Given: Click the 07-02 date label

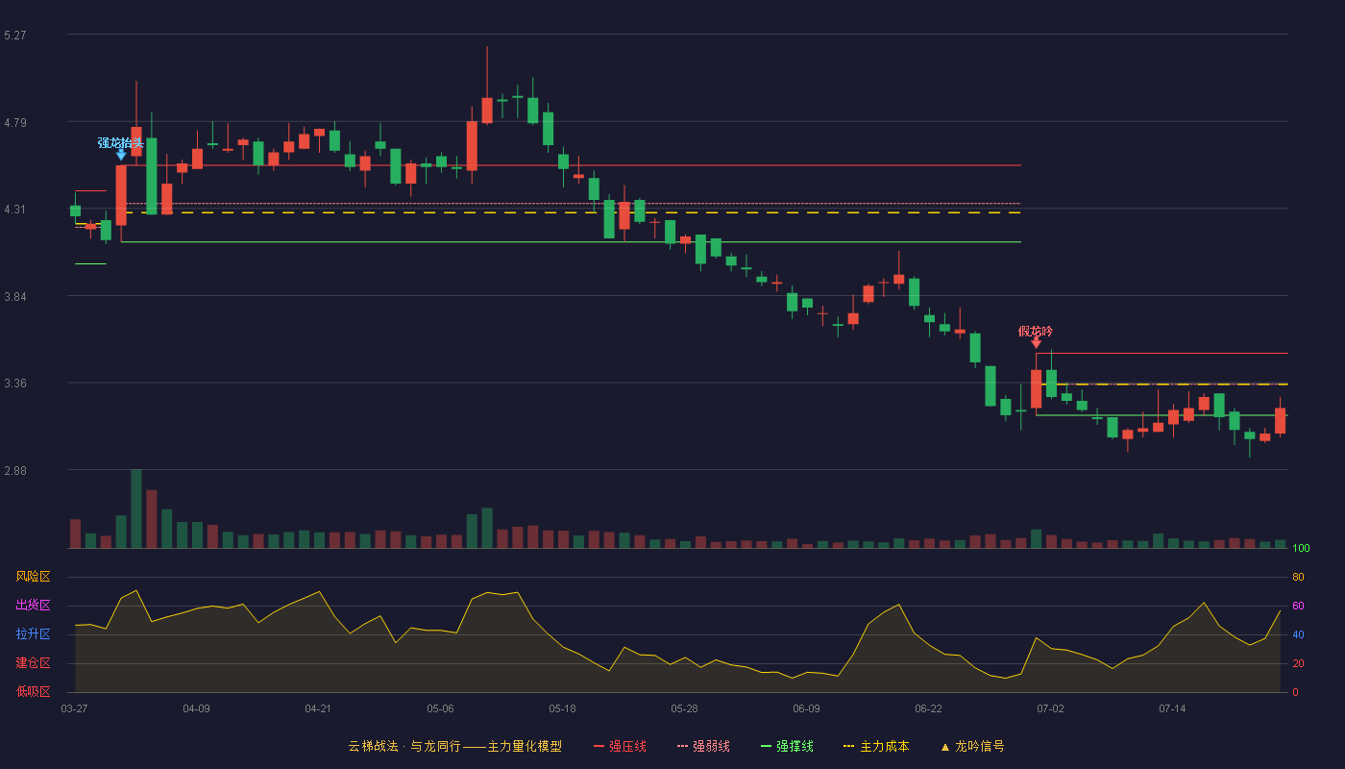Looking at the screenshot, I should [x=1050, y=708].
